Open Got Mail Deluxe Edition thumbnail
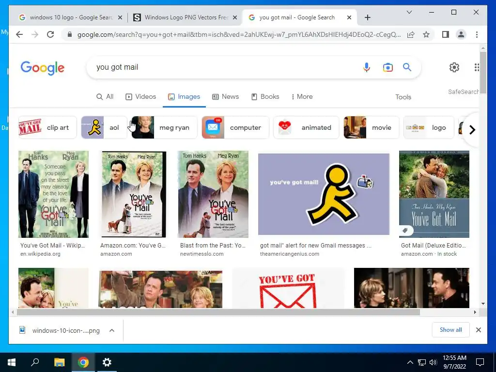496x372 pixels. coord(434,194)
